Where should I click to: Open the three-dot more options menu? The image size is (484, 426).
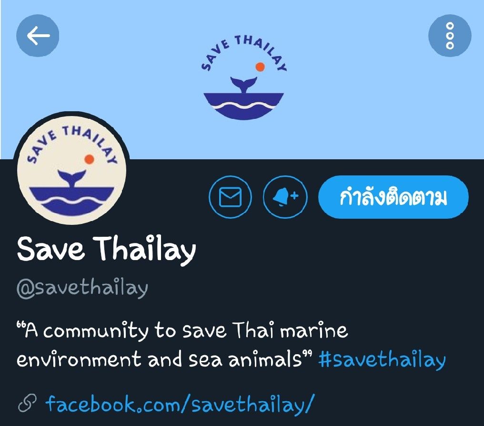pos(450,36)
